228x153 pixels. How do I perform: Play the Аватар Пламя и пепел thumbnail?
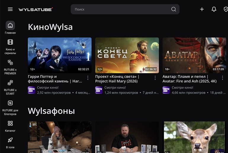[x=195, y=55]
